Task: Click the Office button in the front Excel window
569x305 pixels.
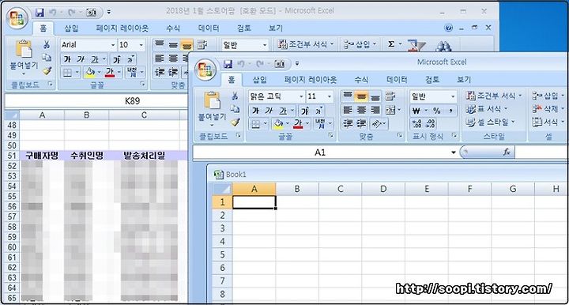Action: click(205, 69)
